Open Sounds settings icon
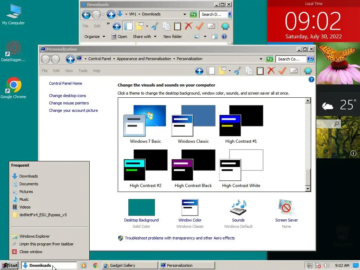The image size is (360, 270). coord(238,207)
